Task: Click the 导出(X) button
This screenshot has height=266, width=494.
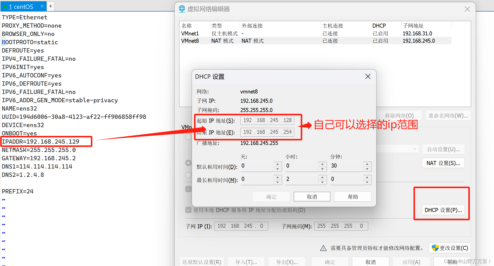Action: point(287,262)
